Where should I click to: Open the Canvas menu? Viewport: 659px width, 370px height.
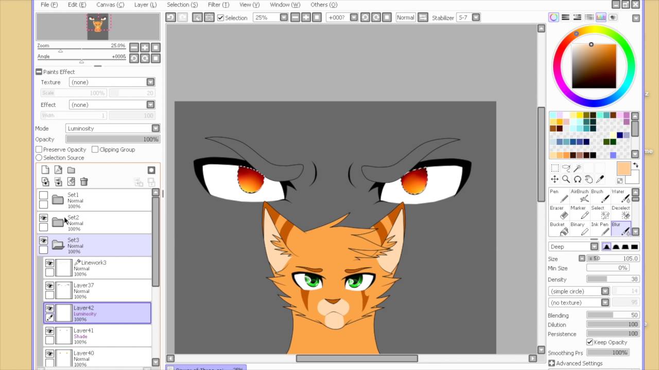tap(110, 5)
